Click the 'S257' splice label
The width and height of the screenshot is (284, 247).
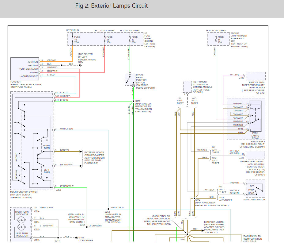(x=138, y=101)
